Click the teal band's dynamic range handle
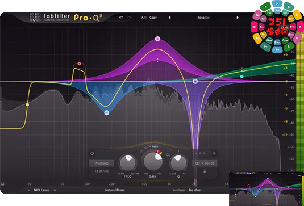This screenshot has width=304, height=206. point(241,69)
